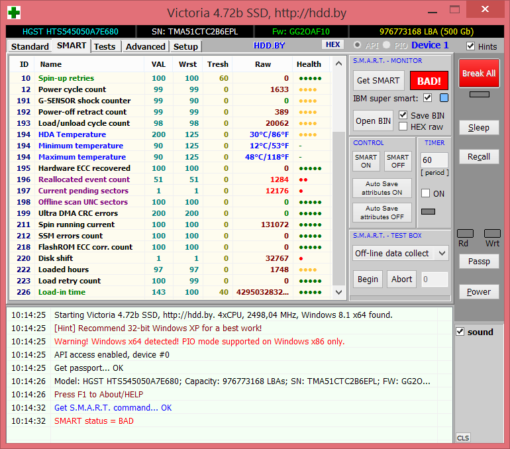Click the timer period input field
This screenshot has width=510, height=449.
[434, 160]
